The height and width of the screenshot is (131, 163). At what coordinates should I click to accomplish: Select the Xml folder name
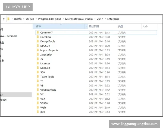point(43,112)
